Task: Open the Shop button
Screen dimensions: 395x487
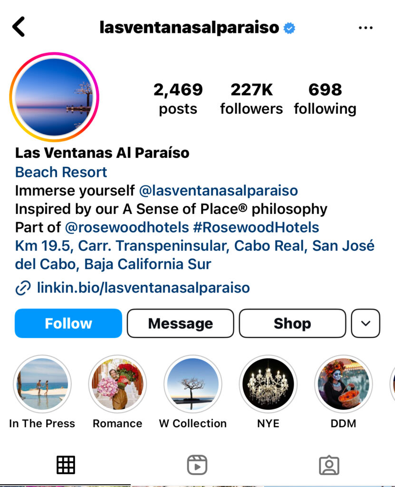Action: tap(292, 323)
